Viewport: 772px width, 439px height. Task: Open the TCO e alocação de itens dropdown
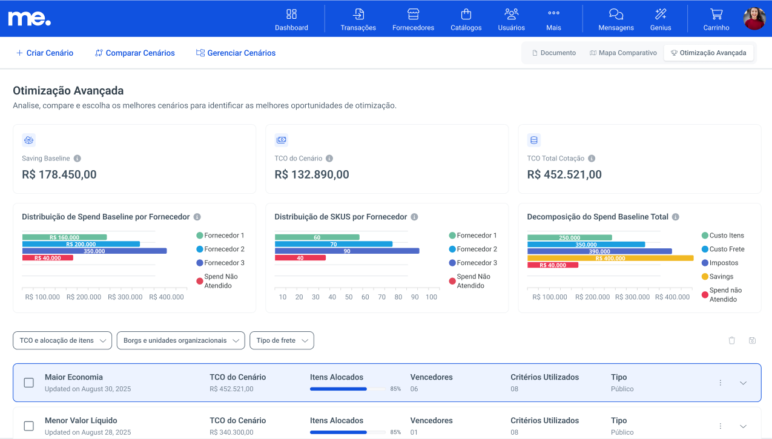62,340
